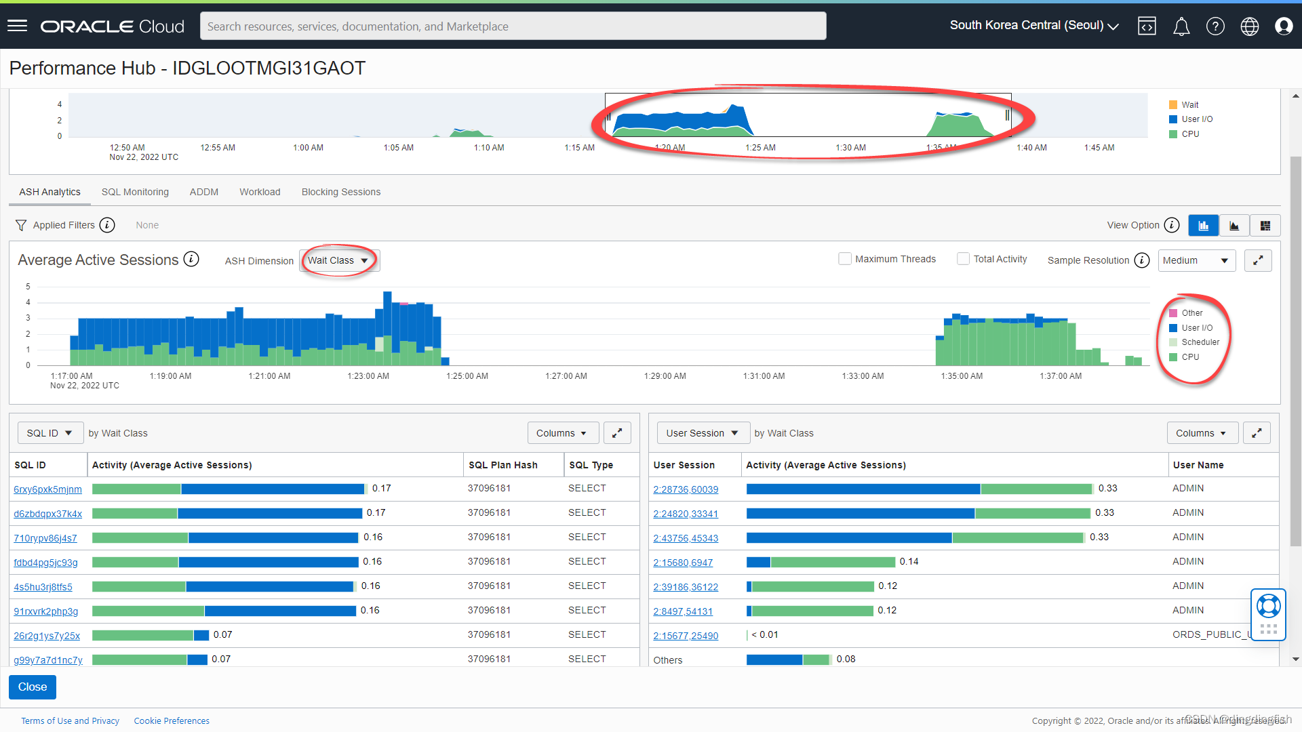Show info for View Option
The width and height of the screenshot is (1302, 732).
click(x=1172, y=225)
